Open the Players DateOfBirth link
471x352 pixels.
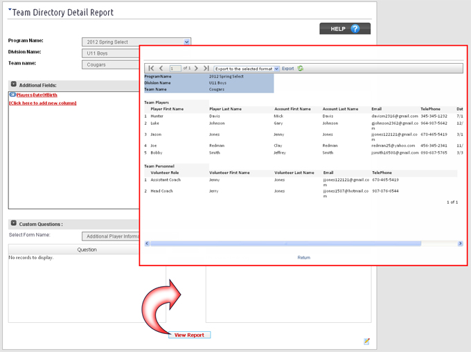click(x=37, y=95)
